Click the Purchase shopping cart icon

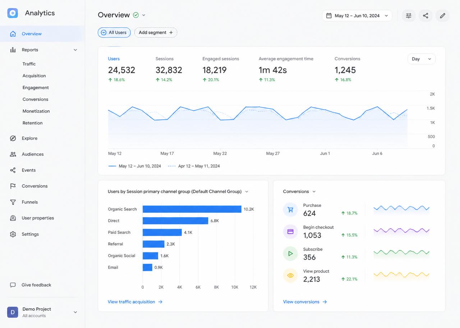290,210
